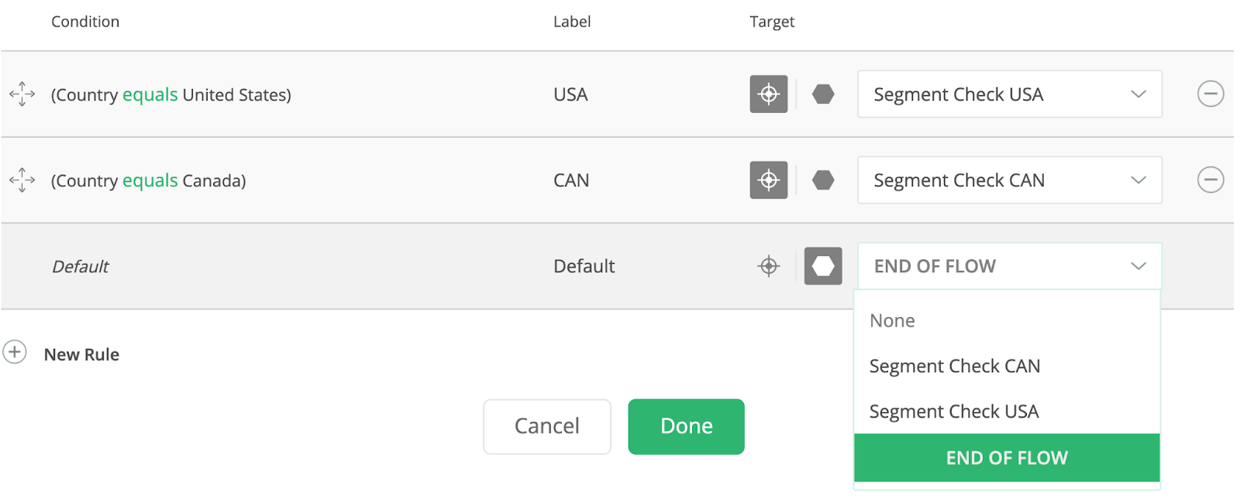Select the hexagon end-flow icon in USA row
Viewport: 1240px width, 499px height.
coord(823,94)
